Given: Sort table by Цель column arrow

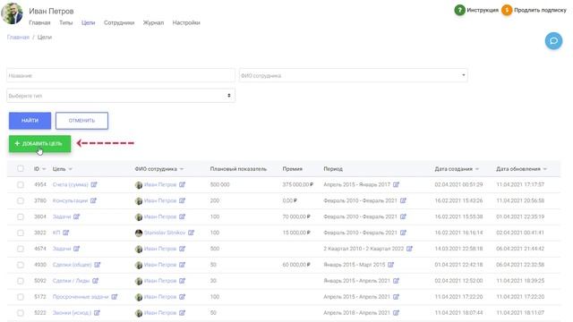Looking at the screenshot, I should point(70,169).
